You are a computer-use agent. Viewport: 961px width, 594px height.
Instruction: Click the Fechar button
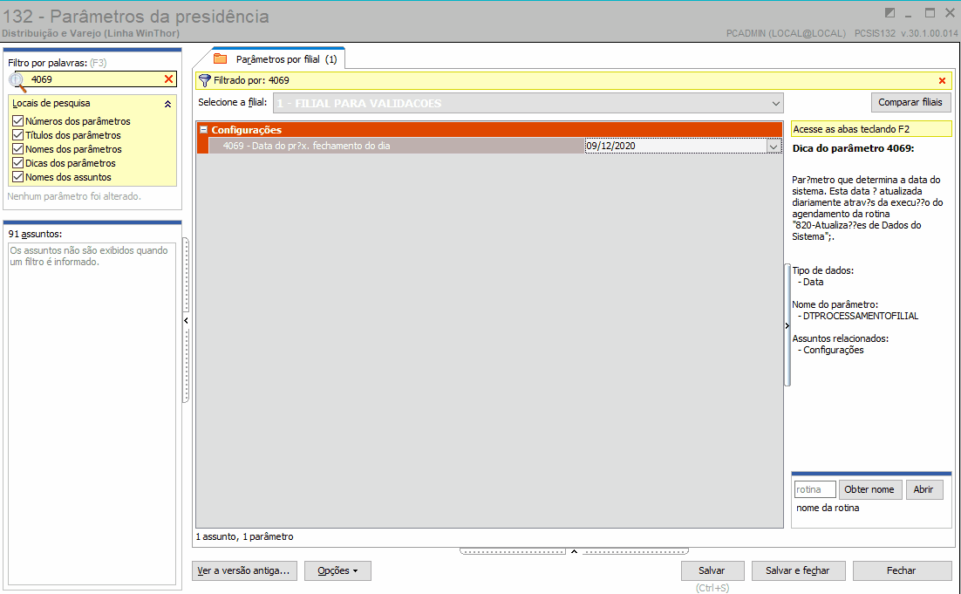click(x=902, y=570)
